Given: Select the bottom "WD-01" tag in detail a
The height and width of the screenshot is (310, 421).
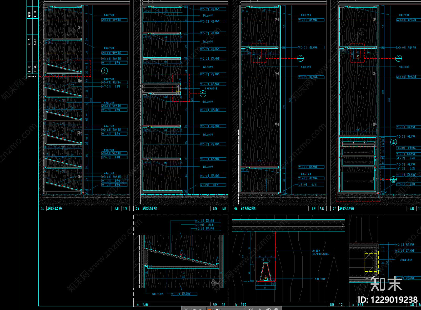Looking at the screenshot, I should click(x=175, y=294).
